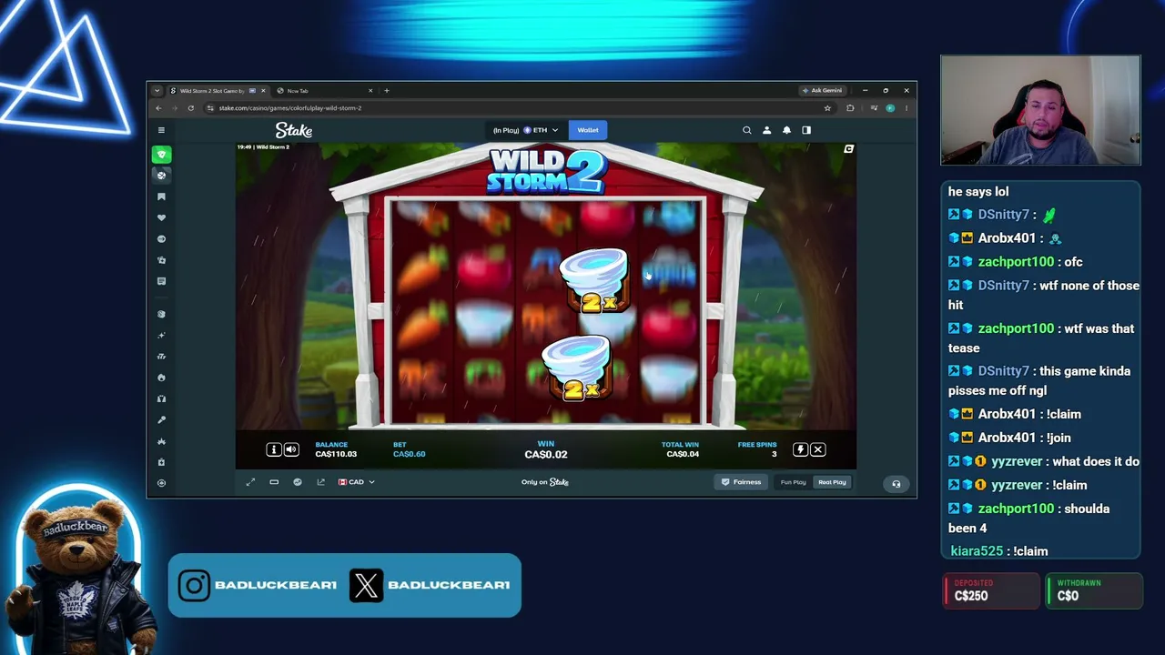
Task: Open browser extensions puzzle icon
Action: point(850,108)
